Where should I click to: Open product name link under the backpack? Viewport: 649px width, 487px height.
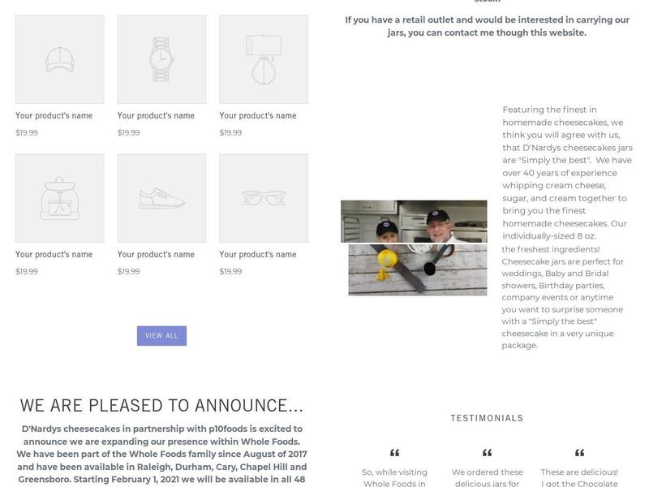click(54, 254)
